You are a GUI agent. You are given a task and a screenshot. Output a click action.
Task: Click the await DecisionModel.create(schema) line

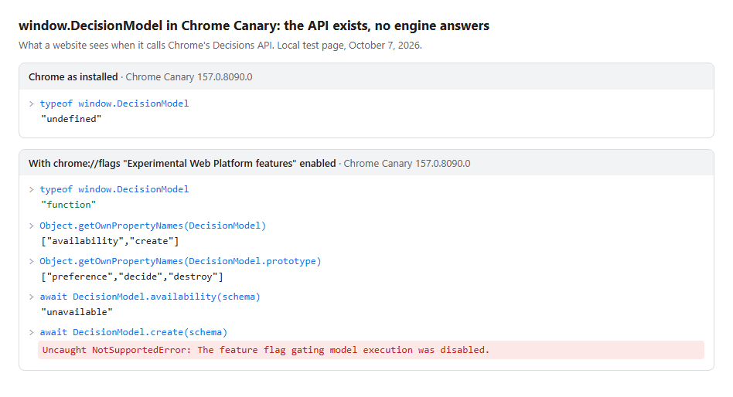133,332
